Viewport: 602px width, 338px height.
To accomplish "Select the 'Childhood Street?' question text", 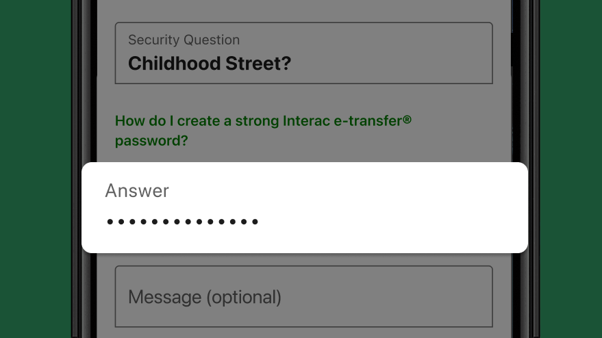I will (210, 64).
